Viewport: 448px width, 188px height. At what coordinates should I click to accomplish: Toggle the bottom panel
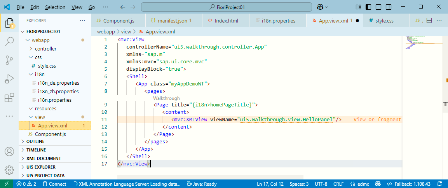pyautogui.click(x=378, y=7)
